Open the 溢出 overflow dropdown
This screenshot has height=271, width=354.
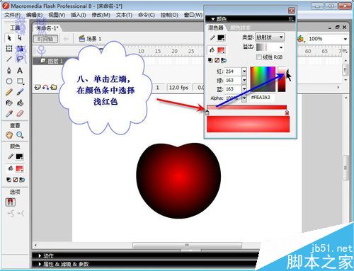point(281,47)
